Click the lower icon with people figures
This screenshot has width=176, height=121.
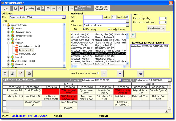[13, 74]
